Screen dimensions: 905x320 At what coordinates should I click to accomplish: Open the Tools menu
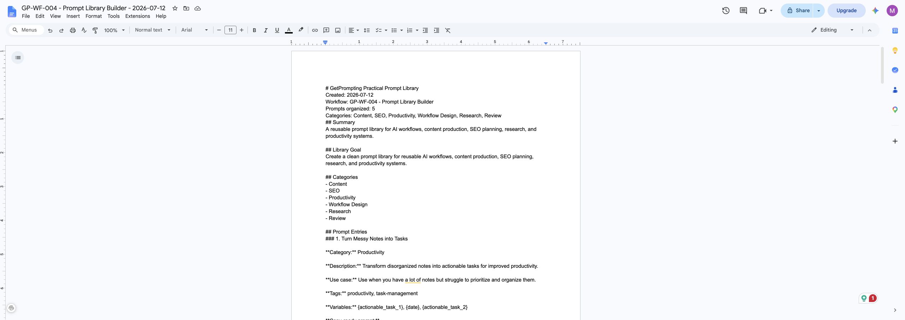[x=113, y=16]
